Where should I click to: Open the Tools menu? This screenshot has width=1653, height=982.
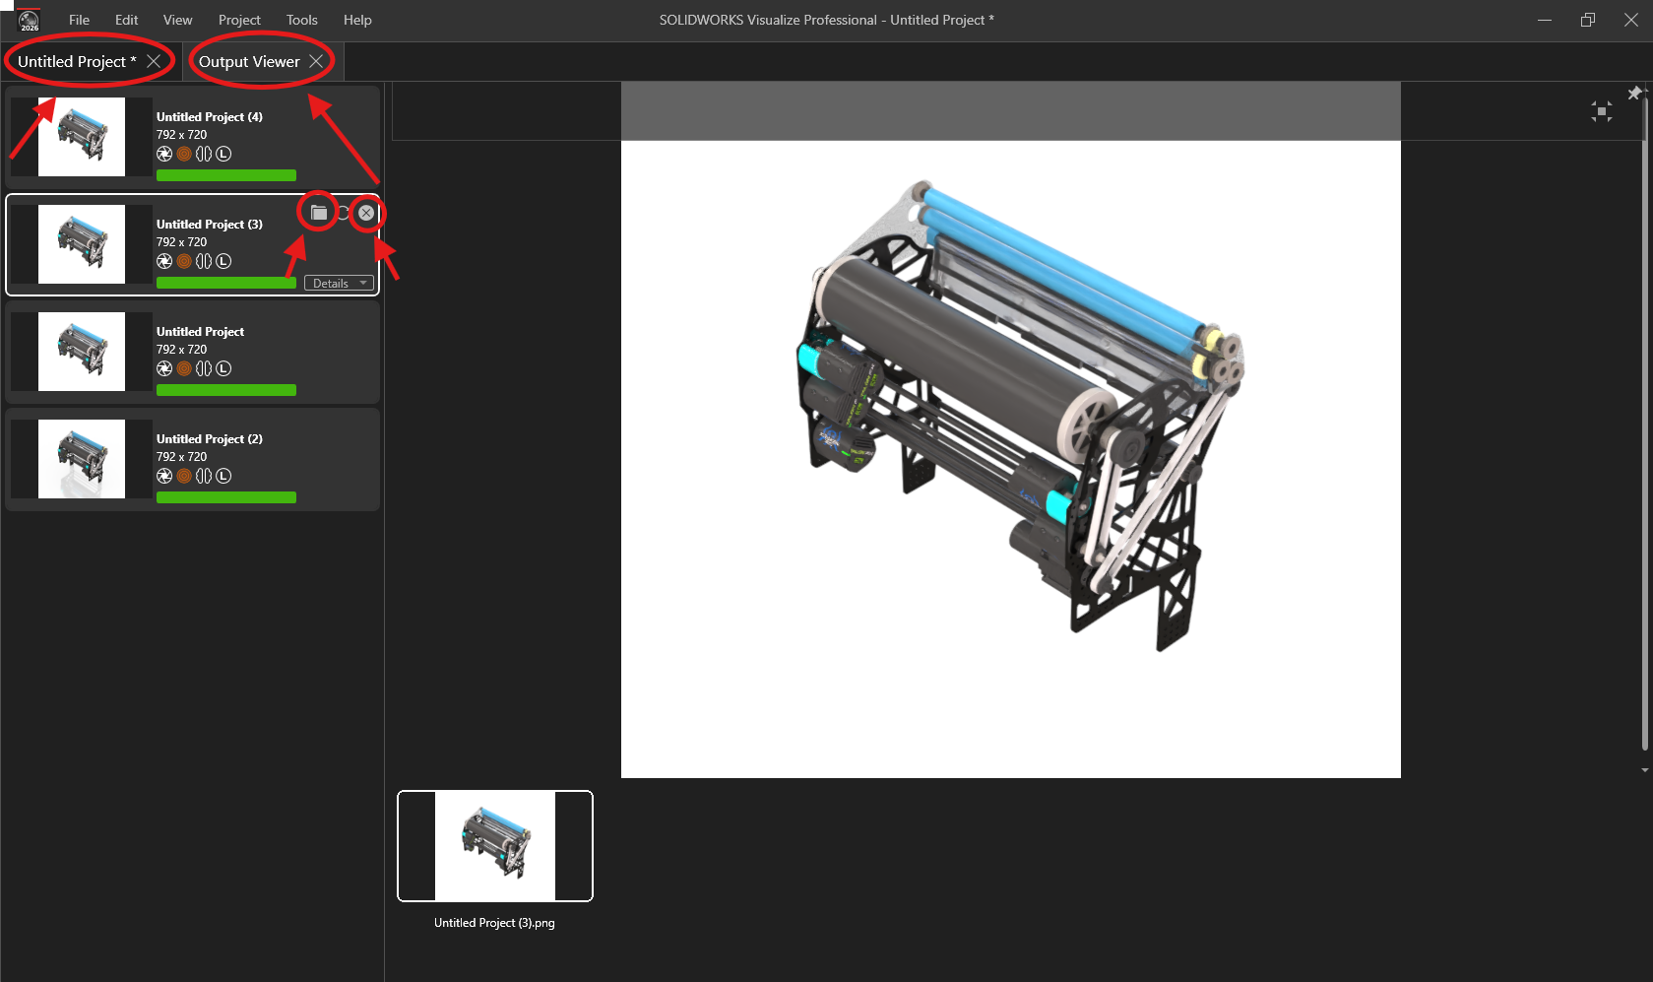tap(301, 20)
